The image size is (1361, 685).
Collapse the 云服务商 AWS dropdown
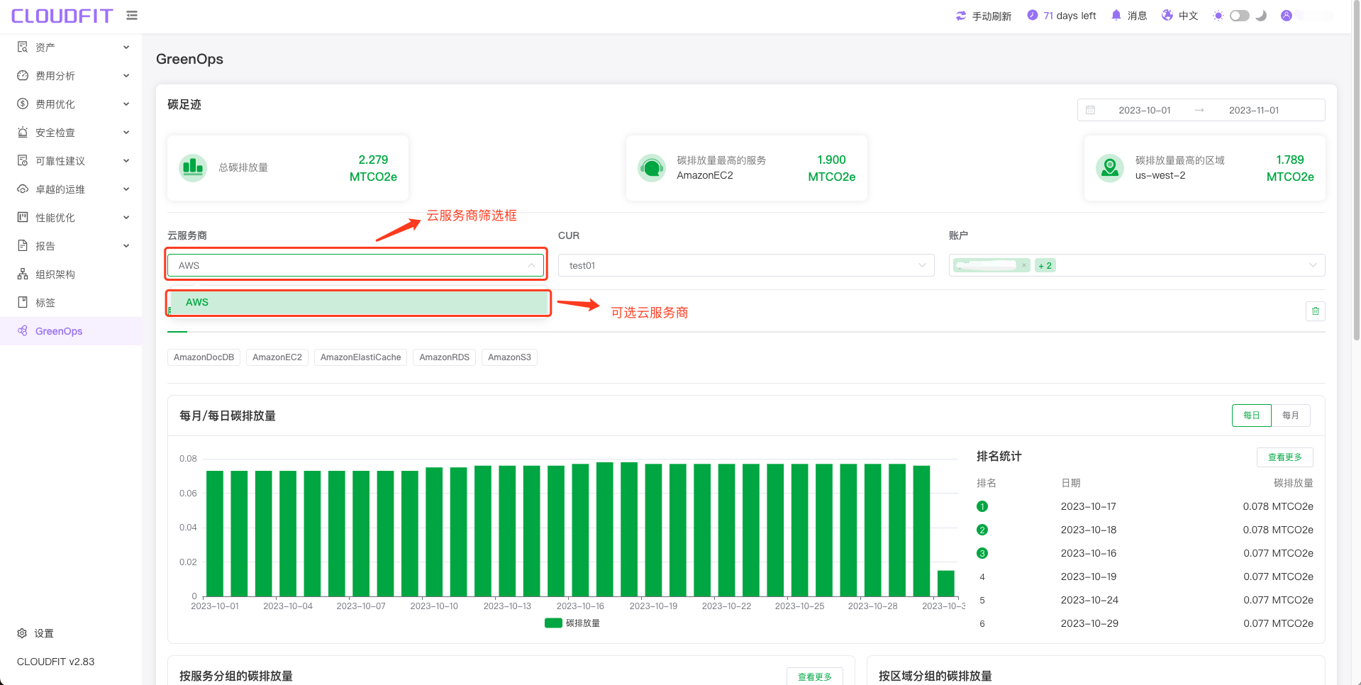(x=356, y=265)
